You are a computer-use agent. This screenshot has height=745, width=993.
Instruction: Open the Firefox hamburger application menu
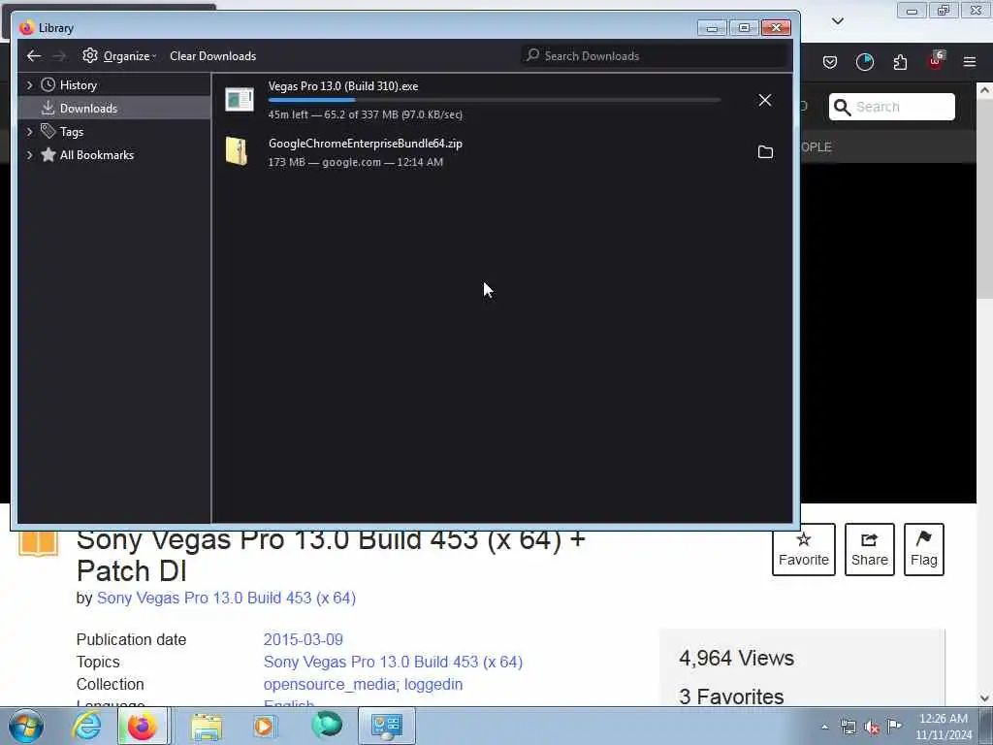pyautogui.click(x=970, y=62)
